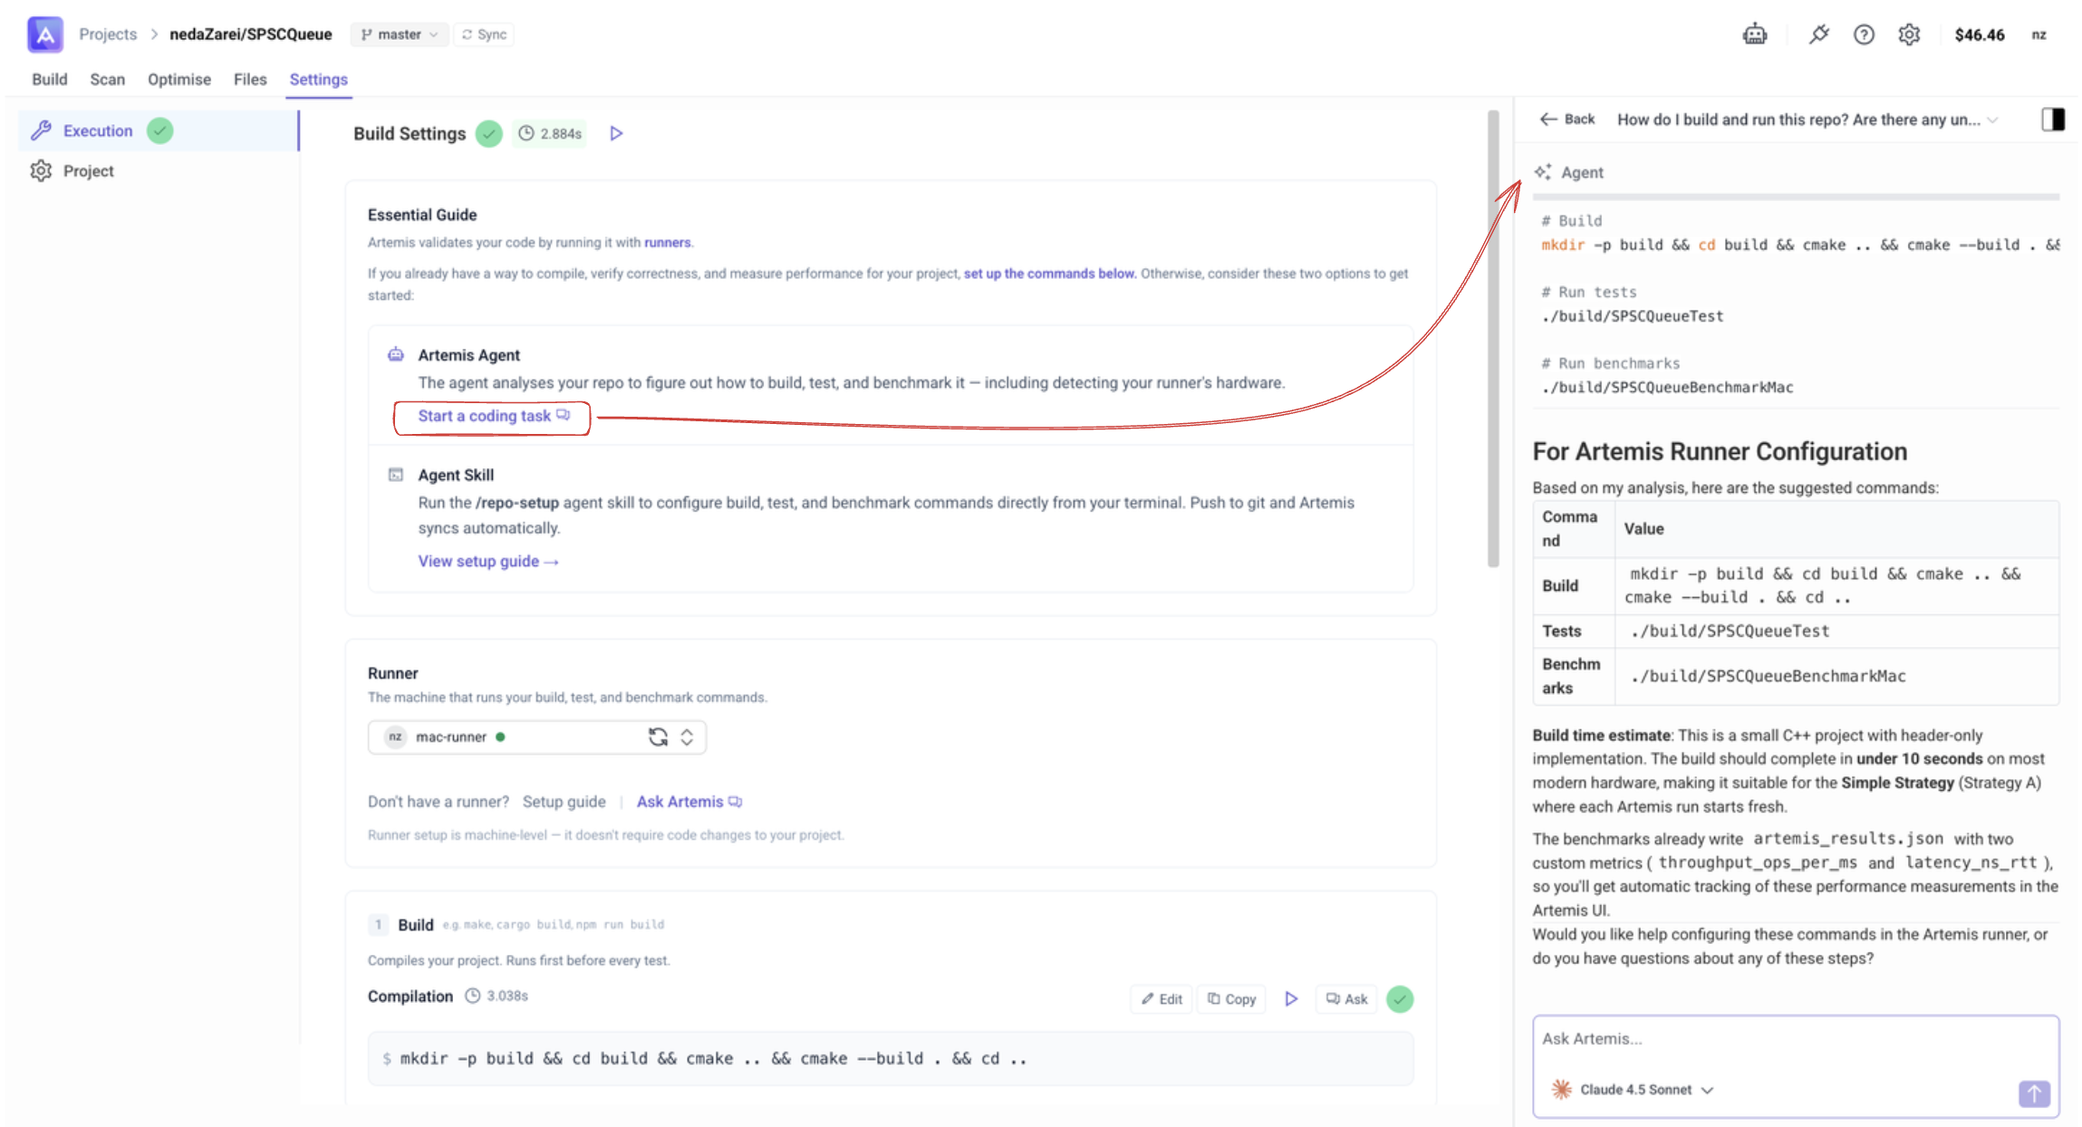This screenshot has width=2082, height=1127.
Task: Open the agent robot icon in header
Action: click(x=1755, y=34)
